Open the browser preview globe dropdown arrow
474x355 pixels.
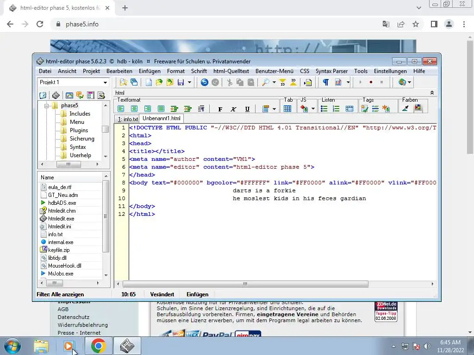tap(409, 82)
